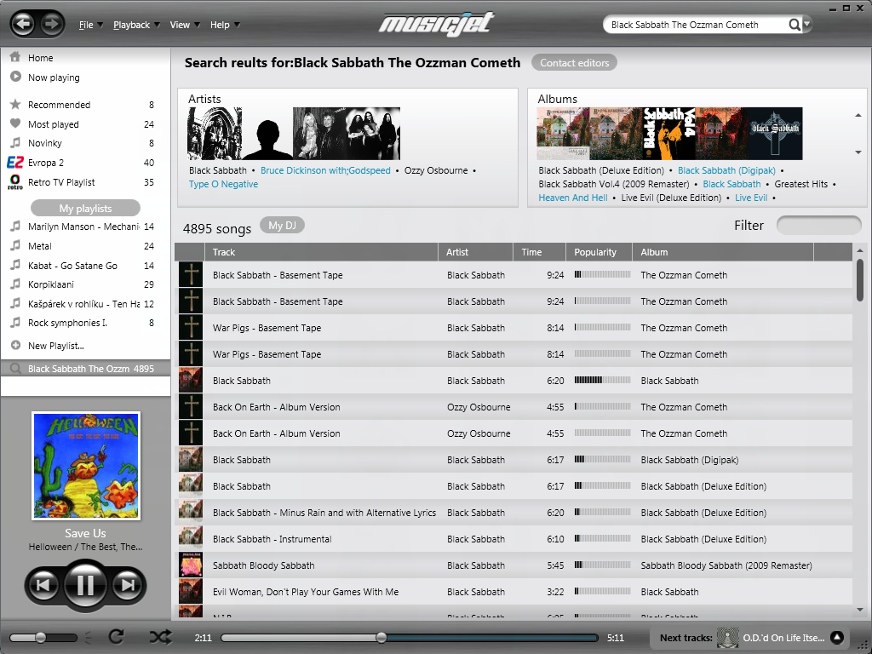Image resolution: width=872 pixels, height=654 pixels.
Task: Sort by Time column header
Action: [539, 252]
